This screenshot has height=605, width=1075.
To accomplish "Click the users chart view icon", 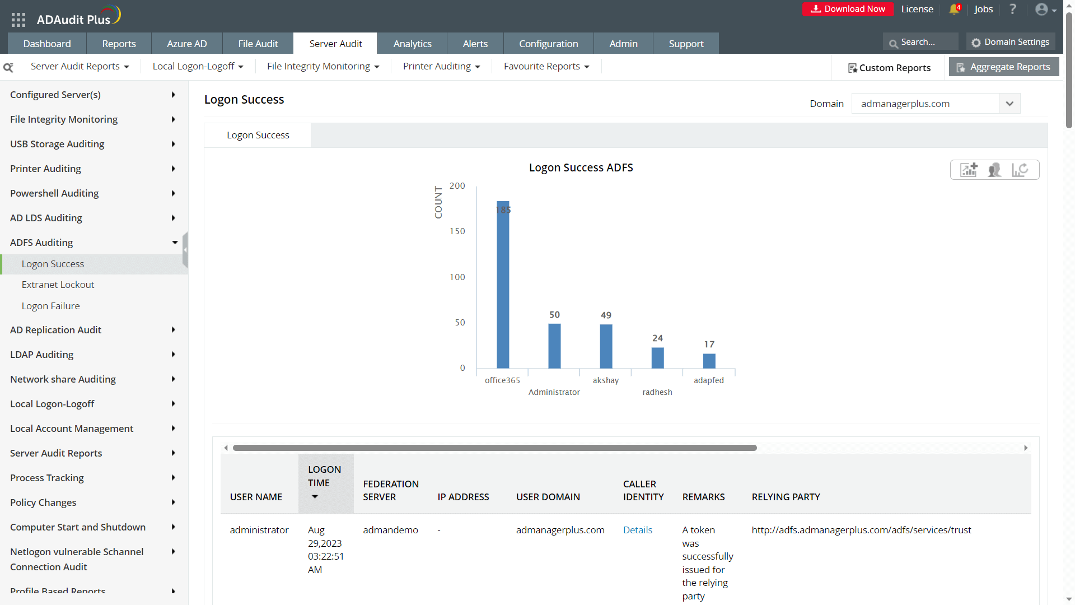I will [x=994, y=170].
